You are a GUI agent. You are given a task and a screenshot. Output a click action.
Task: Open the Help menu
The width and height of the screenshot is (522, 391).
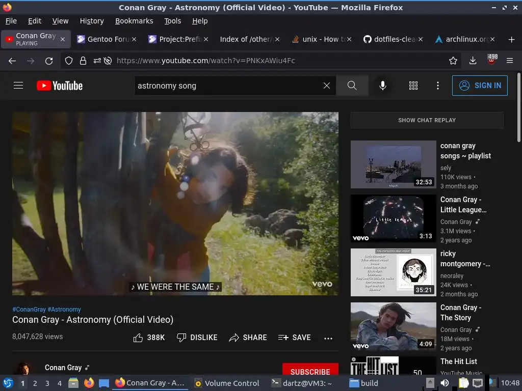click(x=200, y=21)
